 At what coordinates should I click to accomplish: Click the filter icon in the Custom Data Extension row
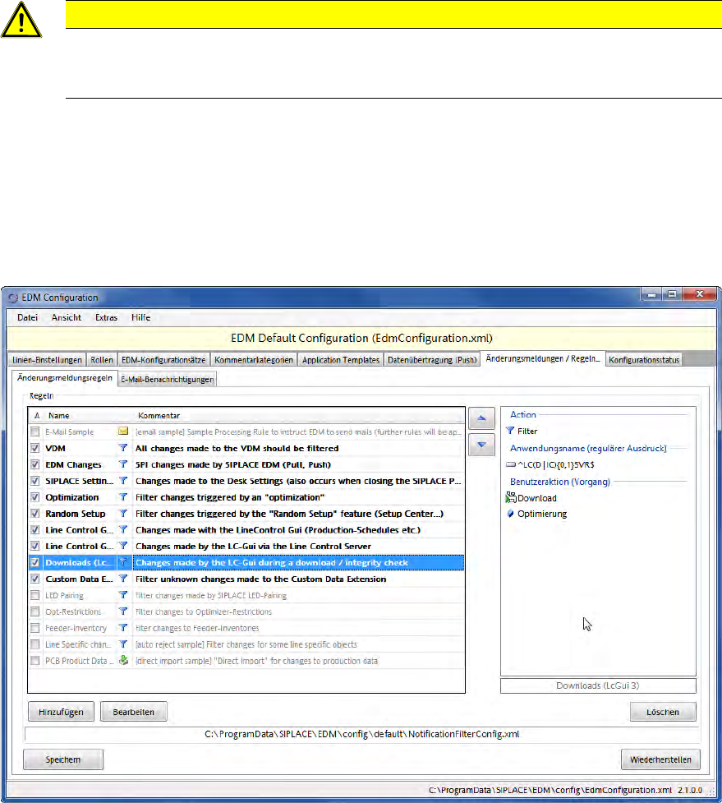point(123,579)
